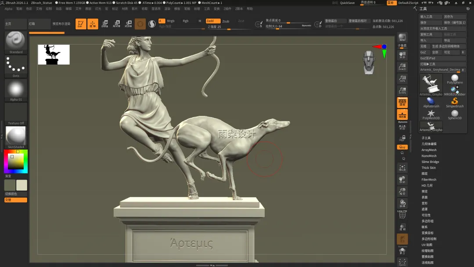Toggle the M material channel button

(200, 21)
